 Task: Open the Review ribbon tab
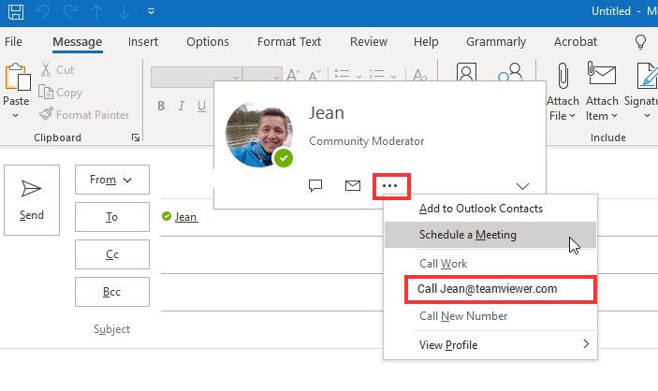pyautogui.click(x=369, y=41)
